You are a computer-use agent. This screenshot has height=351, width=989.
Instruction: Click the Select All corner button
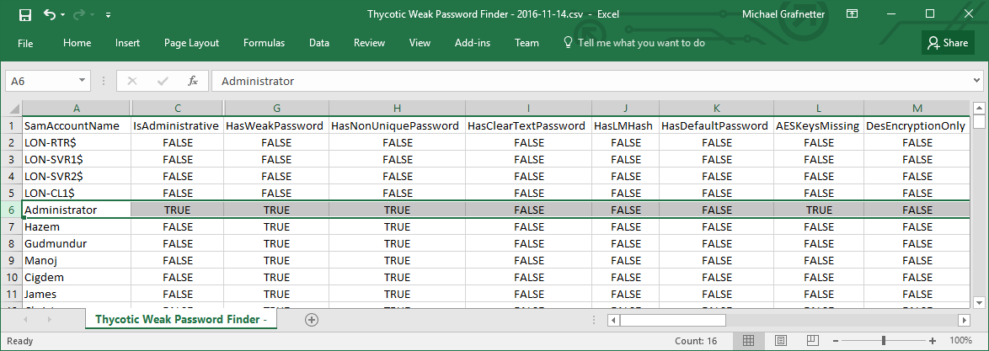(x=13, y=108)
